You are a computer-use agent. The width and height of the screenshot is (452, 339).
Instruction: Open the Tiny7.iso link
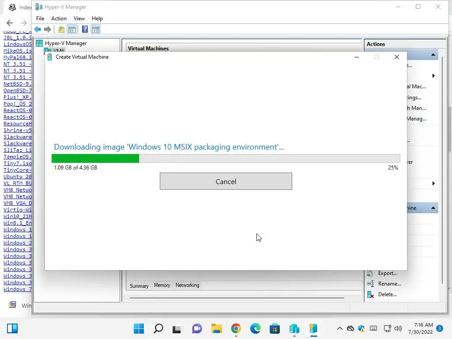click(x=18, y=163)
